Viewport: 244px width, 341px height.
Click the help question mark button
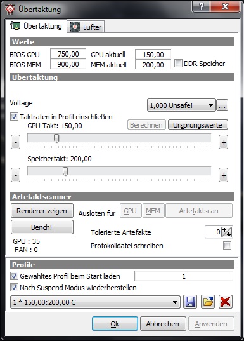pos(202,6)
